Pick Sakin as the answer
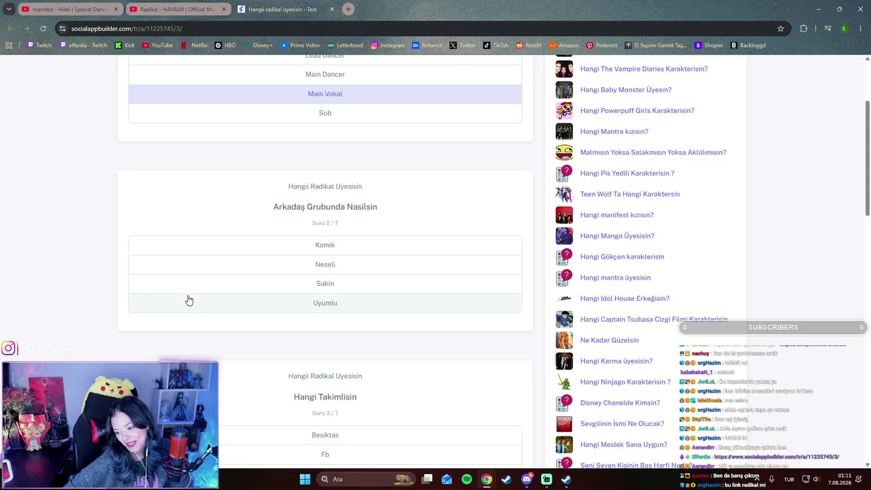The width and height of the screenshot is (871, 490). 325,283
